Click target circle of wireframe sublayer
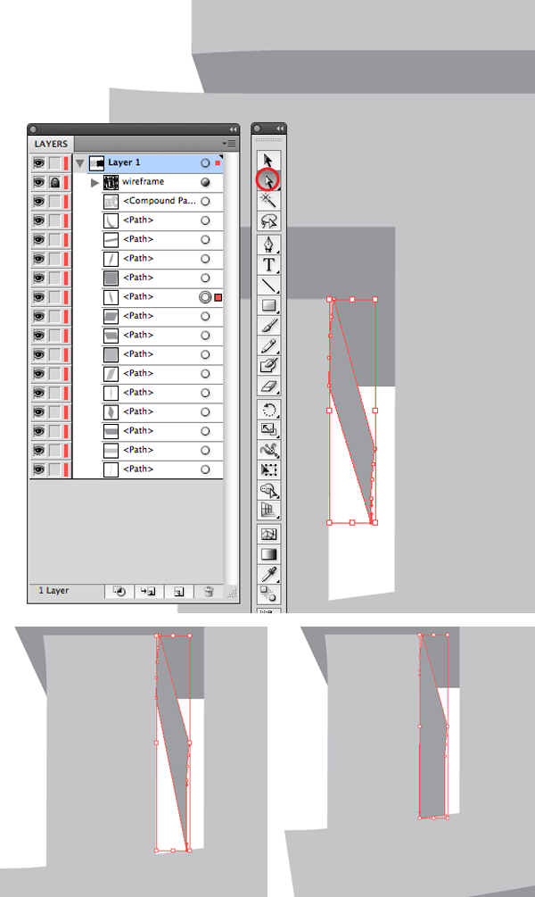Screen dimensions: 535x897 point(205,182)
